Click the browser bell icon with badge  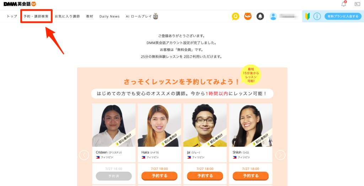(344, 4)
